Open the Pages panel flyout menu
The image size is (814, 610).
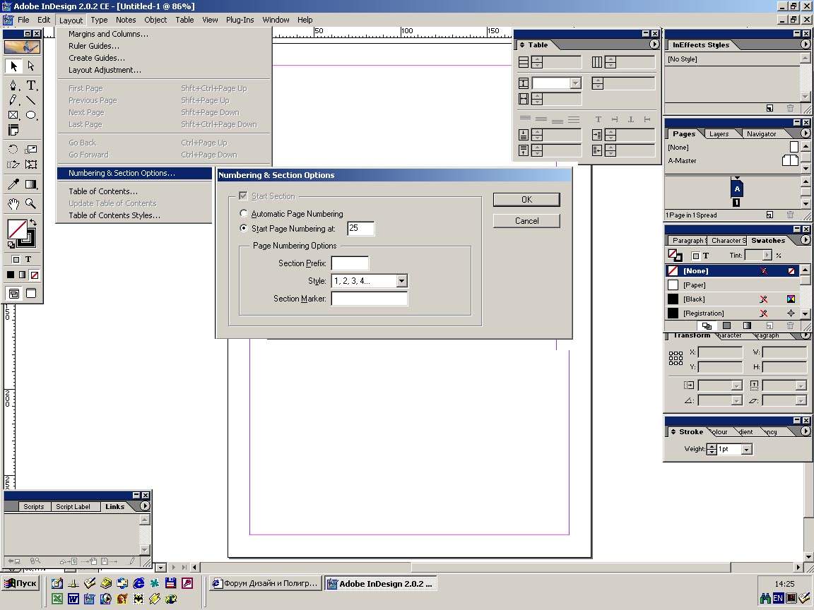click(x=806, y=133)
